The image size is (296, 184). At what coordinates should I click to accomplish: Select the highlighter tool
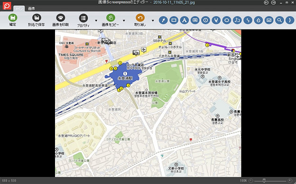(216, 20)
